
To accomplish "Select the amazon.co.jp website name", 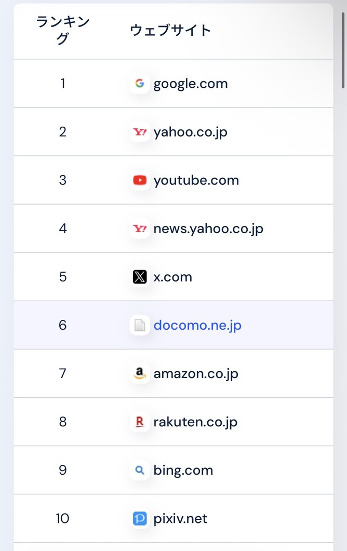I will [196, 373].
